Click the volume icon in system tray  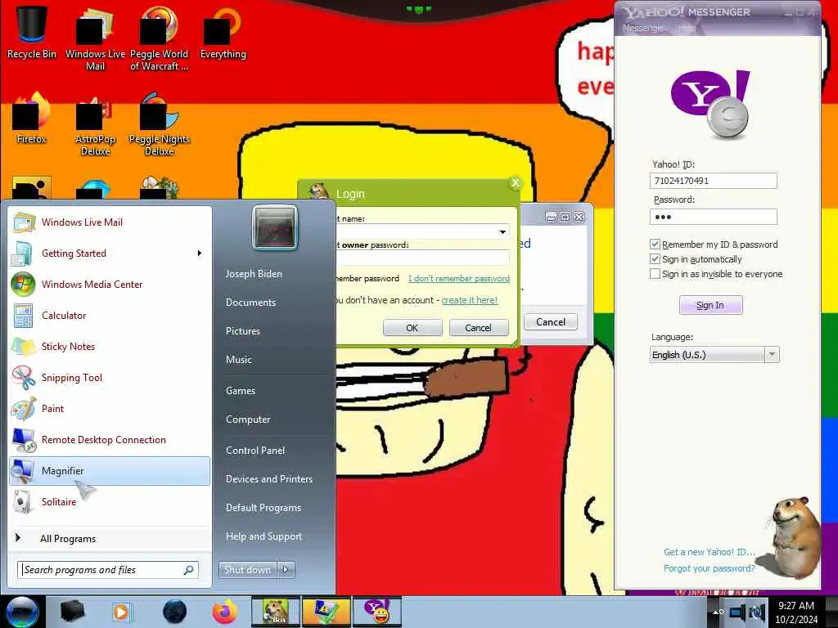[757, 612]
